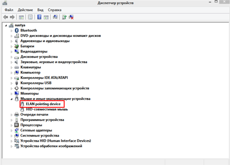Click the Контроллеры USB plug icon

coord(16,83)
